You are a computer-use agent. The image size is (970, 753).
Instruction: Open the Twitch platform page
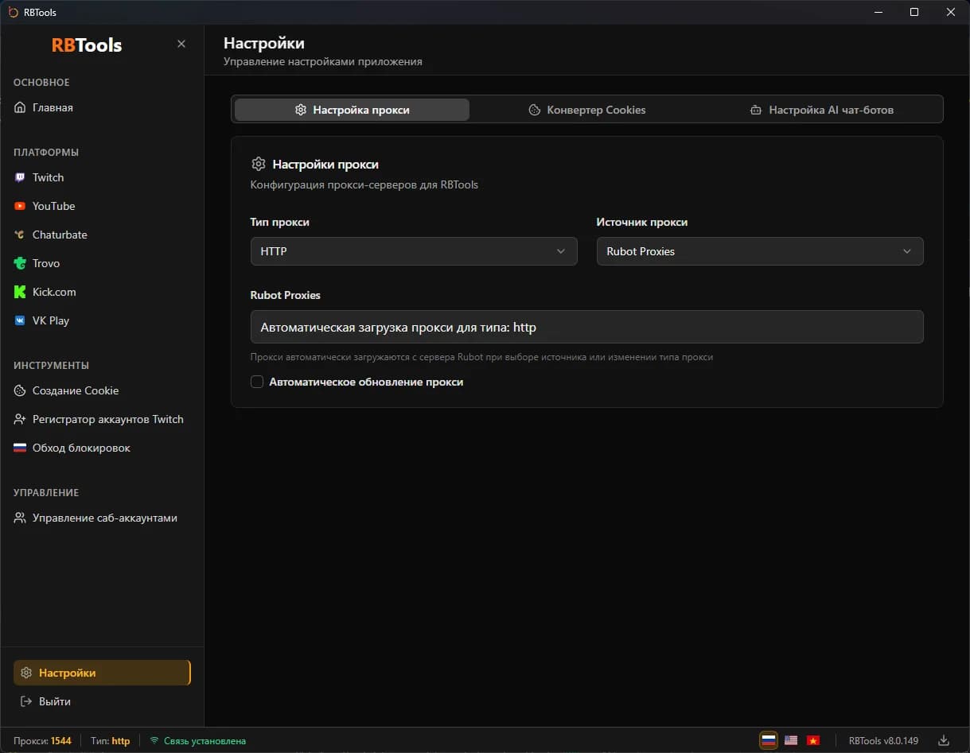click(102, 177)
